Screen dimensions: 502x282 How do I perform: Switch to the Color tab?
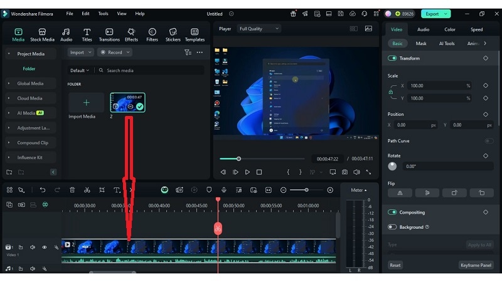click(x=450, y=29)
